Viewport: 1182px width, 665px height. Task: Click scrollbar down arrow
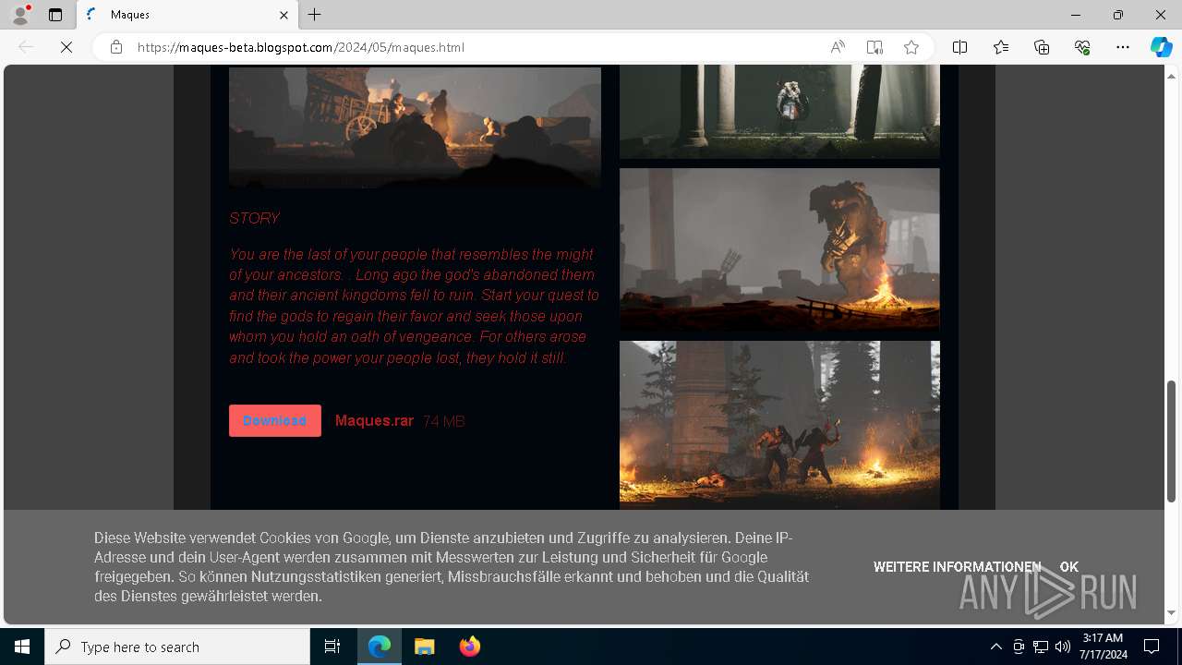(1171, 612)
